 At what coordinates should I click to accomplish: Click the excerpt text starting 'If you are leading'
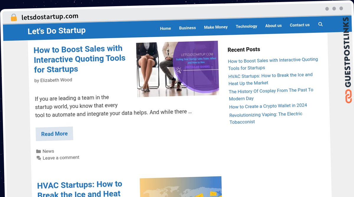(x=113, y=106)
